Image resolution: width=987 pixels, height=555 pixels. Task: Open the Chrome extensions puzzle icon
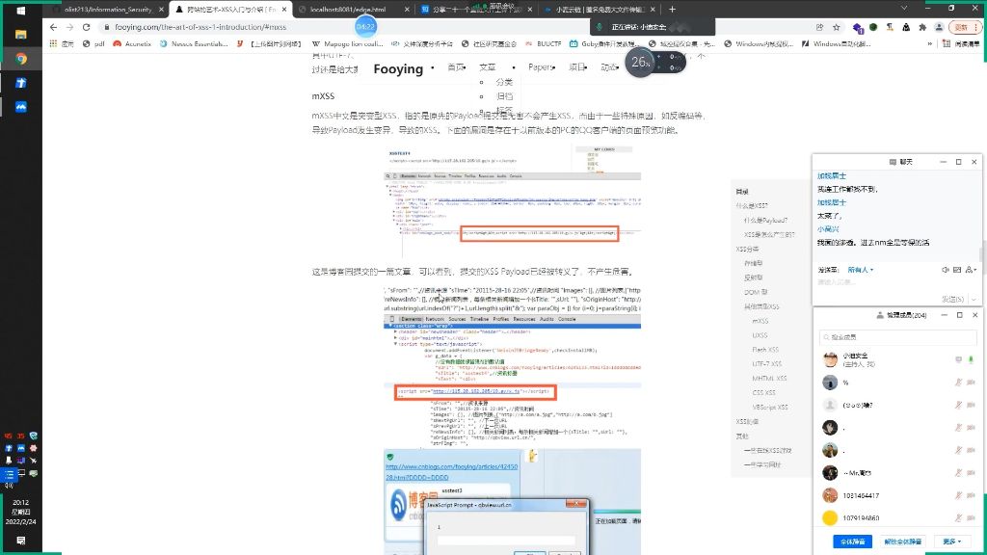tap(922, 27)
